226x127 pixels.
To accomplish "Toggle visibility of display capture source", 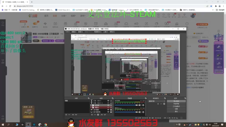I will pyautogui.click(x=108, y=112).
